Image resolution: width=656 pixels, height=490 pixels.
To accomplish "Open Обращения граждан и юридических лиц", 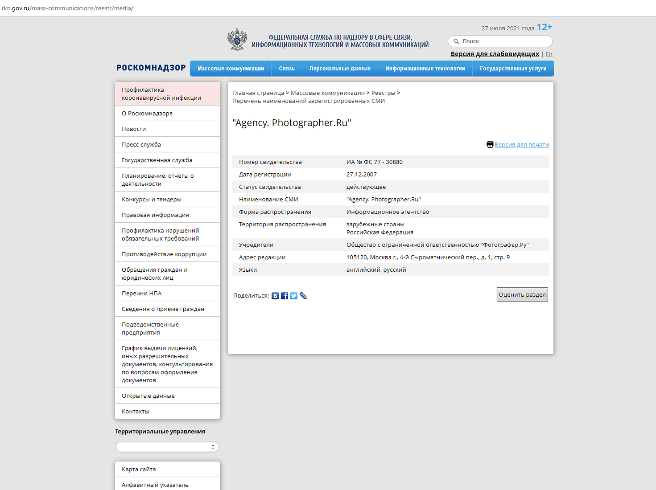I will point(167,274).
